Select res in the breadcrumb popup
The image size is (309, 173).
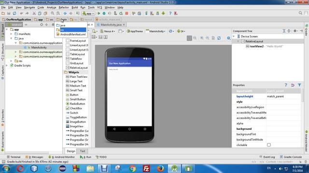tap(71, 30)
